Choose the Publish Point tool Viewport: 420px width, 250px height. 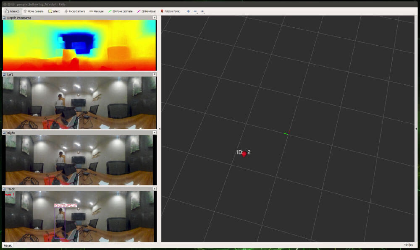pyautogui.click(x=170, y=11)
